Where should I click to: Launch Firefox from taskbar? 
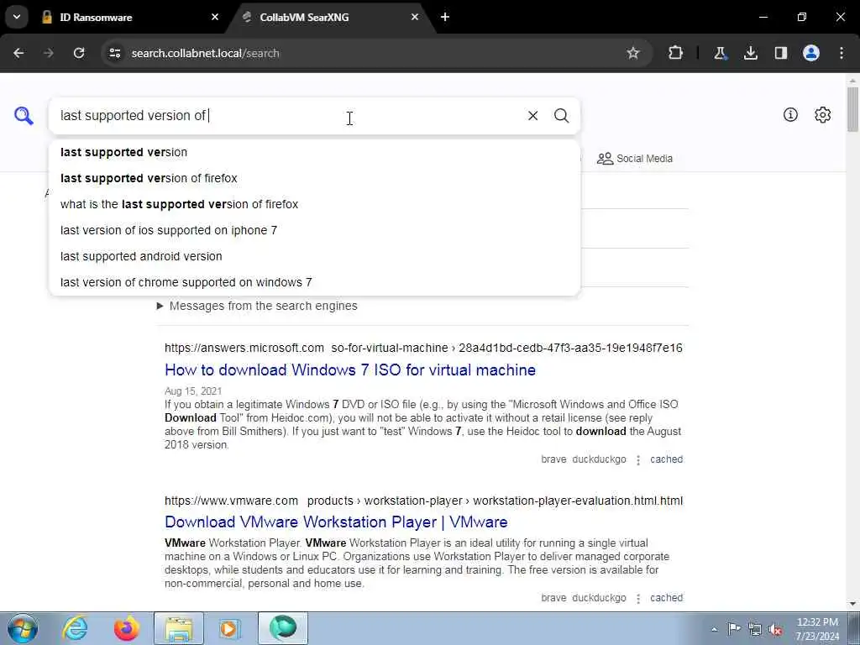coord(126,628)
